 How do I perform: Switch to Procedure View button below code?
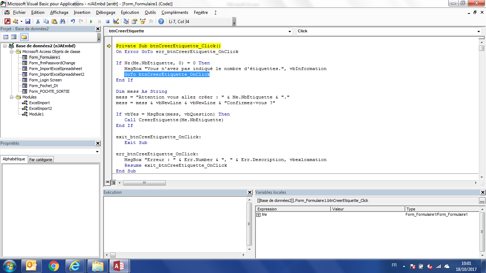[108, 182]
